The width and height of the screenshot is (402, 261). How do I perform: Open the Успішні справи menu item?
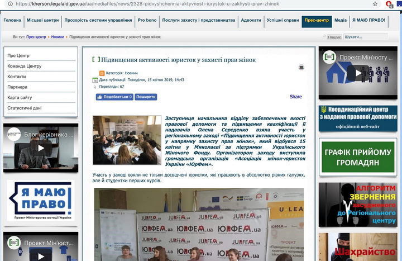point(283,21)
